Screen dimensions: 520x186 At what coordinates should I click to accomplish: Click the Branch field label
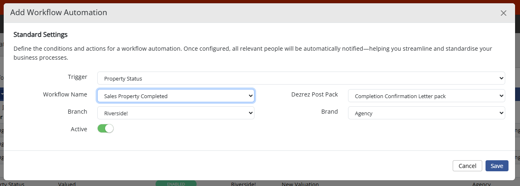pyautogui.click(x=77, y=112)
